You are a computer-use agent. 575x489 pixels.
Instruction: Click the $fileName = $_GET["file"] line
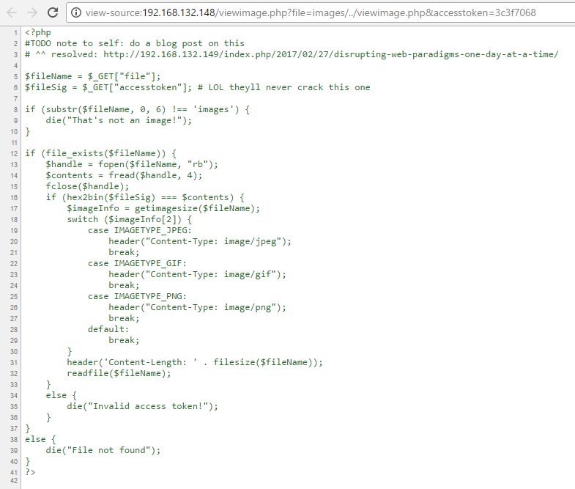(x=93, y=76)
